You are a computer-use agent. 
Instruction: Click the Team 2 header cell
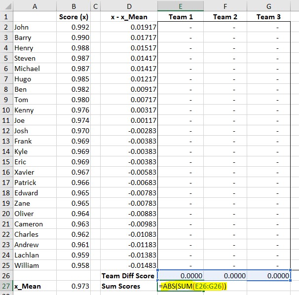tap(225, 17)
